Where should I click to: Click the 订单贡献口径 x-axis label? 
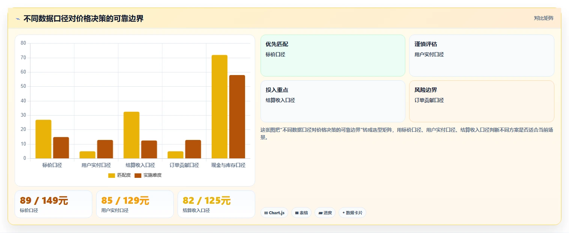(184, 165)
